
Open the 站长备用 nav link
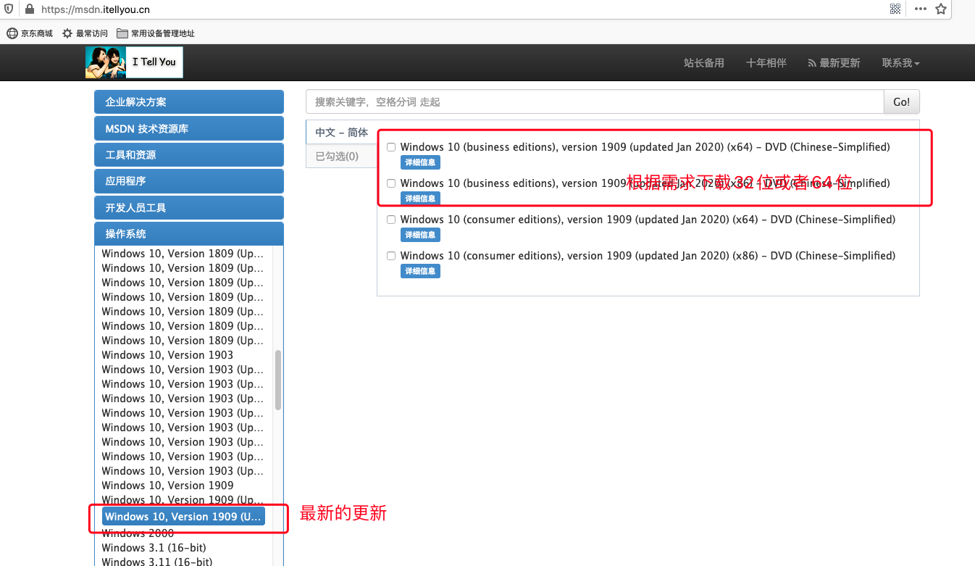(x=703, y=63)
